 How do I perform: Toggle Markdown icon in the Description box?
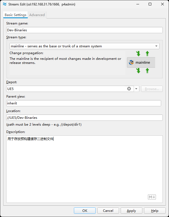(x=152, y=197)
